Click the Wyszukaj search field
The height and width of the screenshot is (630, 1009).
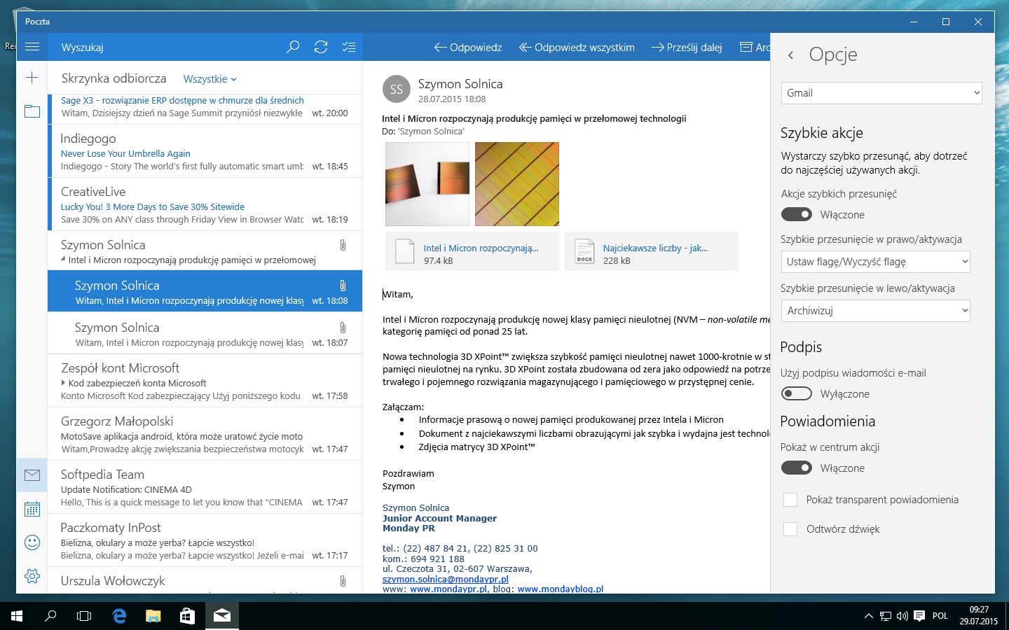coord(168,47)
